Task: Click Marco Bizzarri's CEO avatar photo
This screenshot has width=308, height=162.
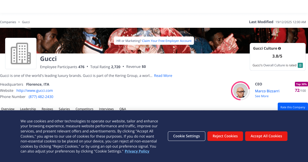Action: [x=240, y=91]
